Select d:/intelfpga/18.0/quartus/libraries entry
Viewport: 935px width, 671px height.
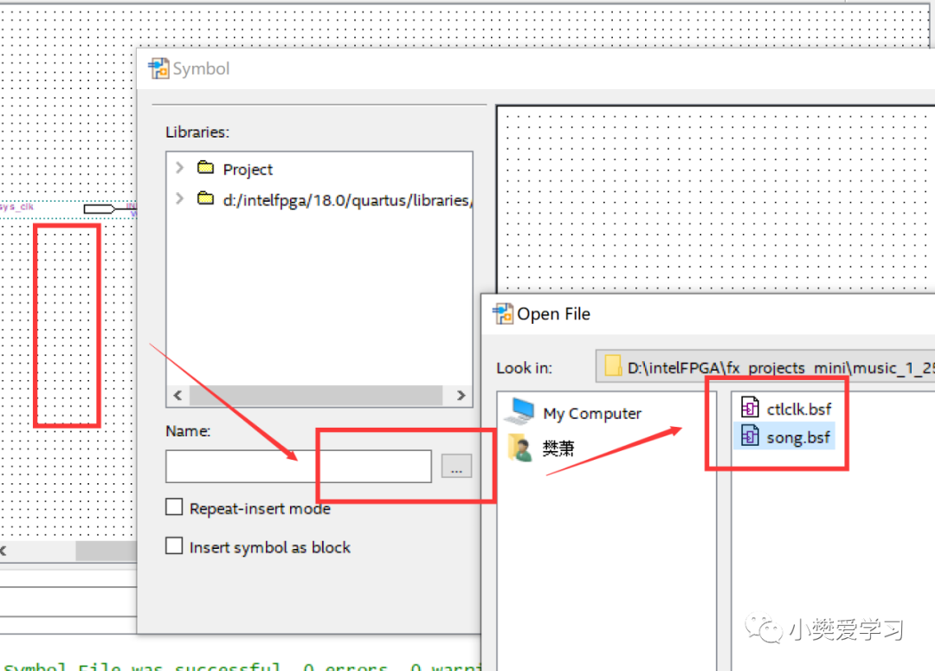(348, 200)
